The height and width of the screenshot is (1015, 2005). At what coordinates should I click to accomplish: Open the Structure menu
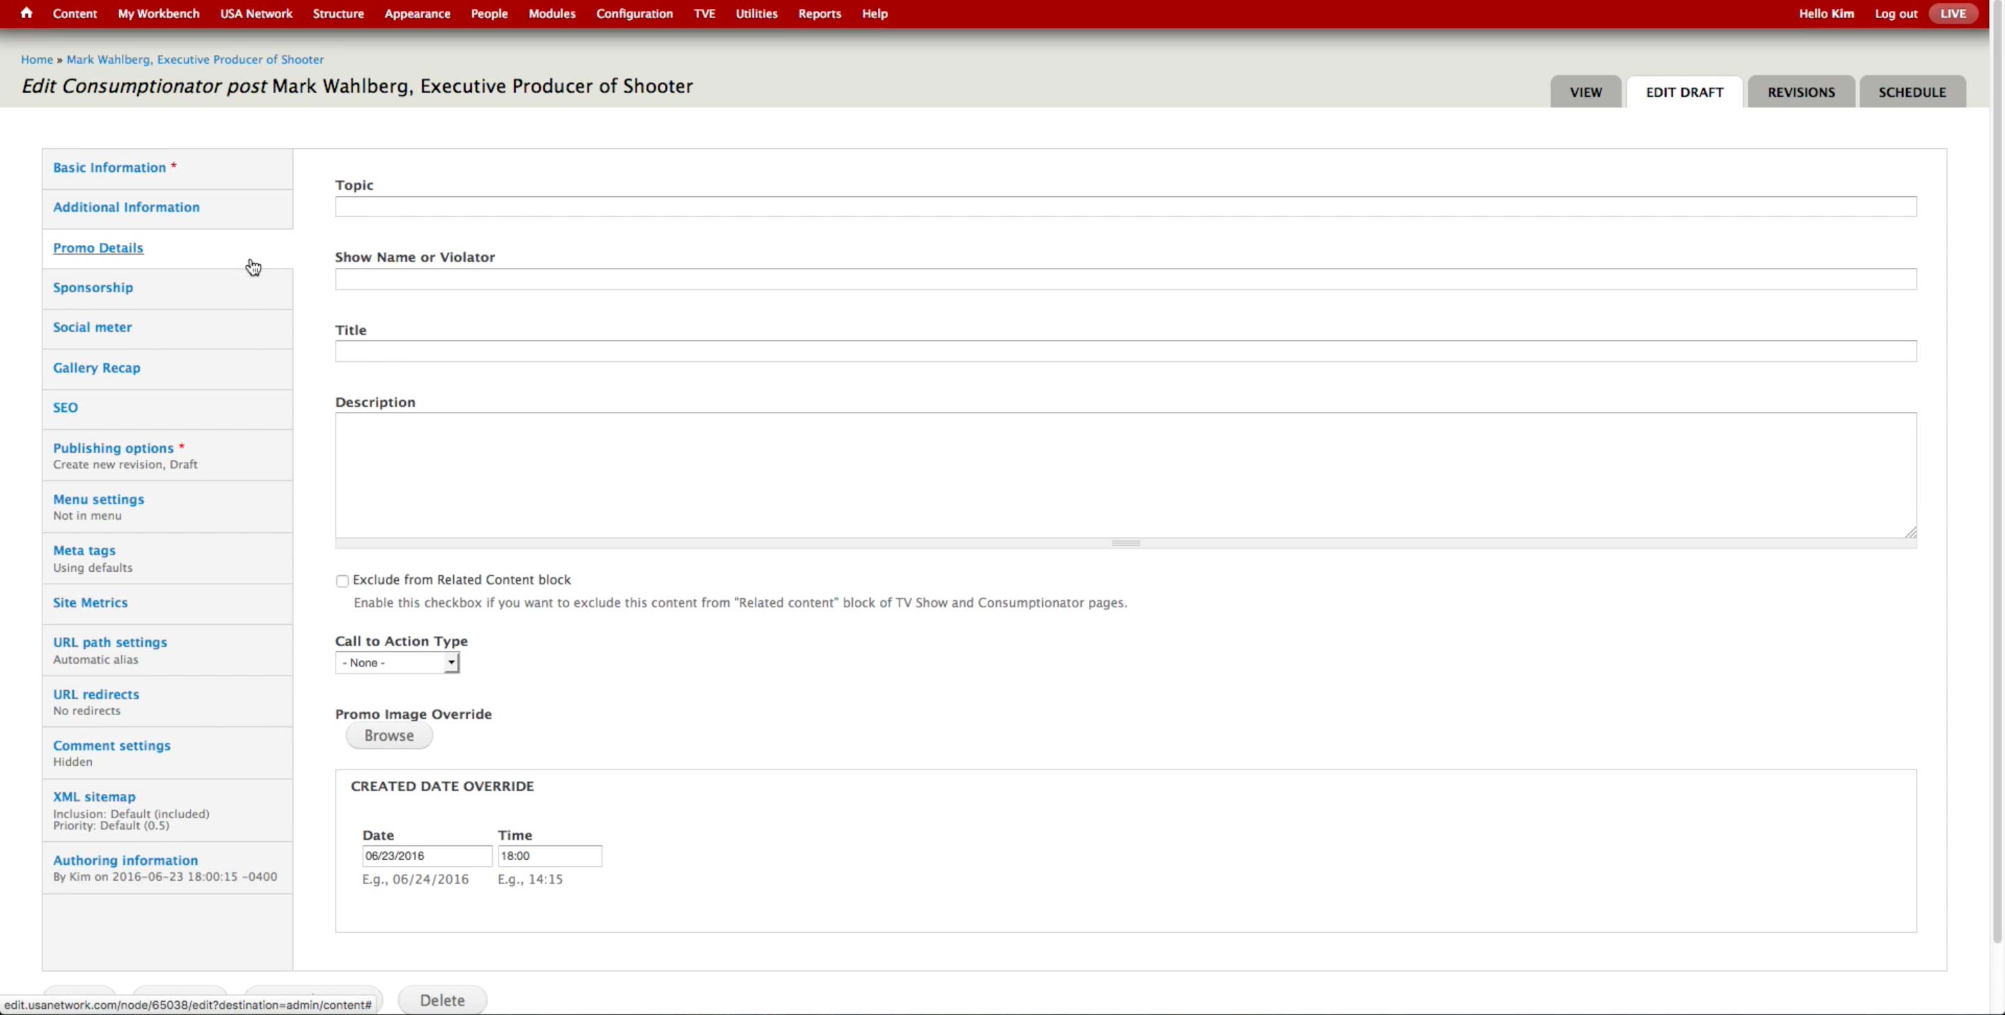pyautogui.click(x=338, y=13)
